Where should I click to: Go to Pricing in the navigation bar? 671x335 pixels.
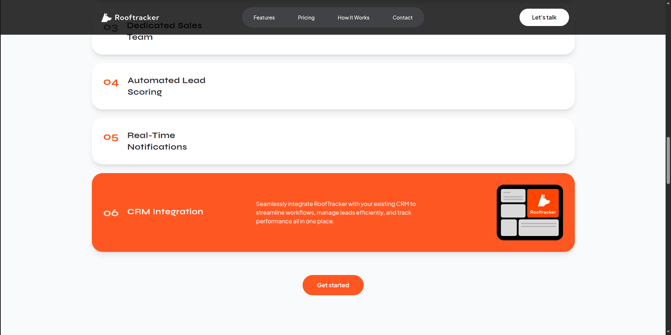coord(306,18)
